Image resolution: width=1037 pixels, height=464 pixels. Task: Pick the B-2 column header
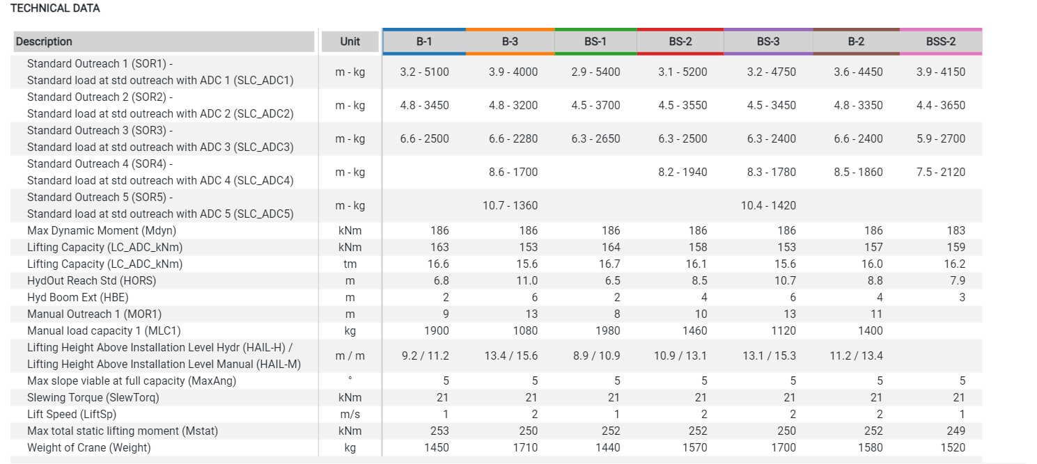(x=856, y=42)
